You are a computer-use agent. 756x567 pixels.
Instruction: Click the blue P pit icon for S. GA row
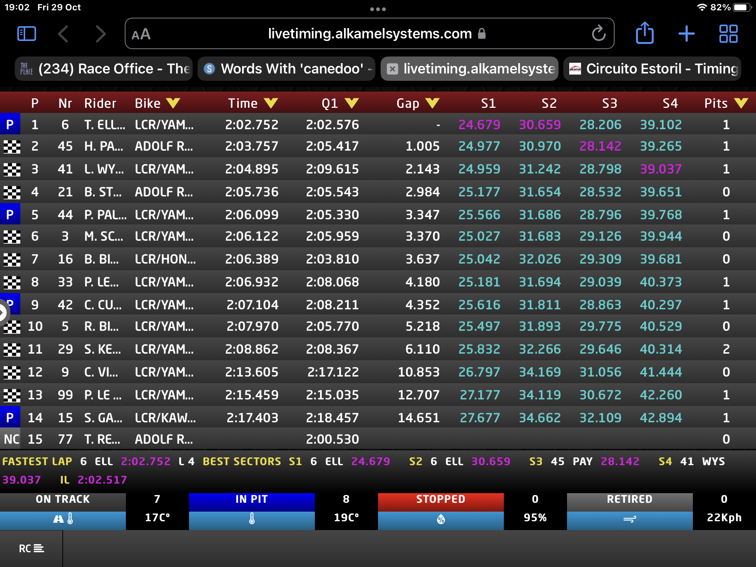(10, 417)
